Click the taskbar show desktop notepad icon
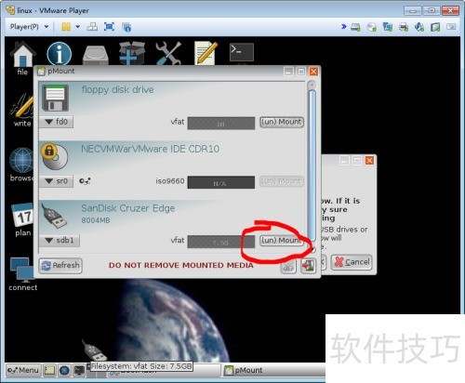Viewport: 465px width, 383px height. click(x=49, y=370)
